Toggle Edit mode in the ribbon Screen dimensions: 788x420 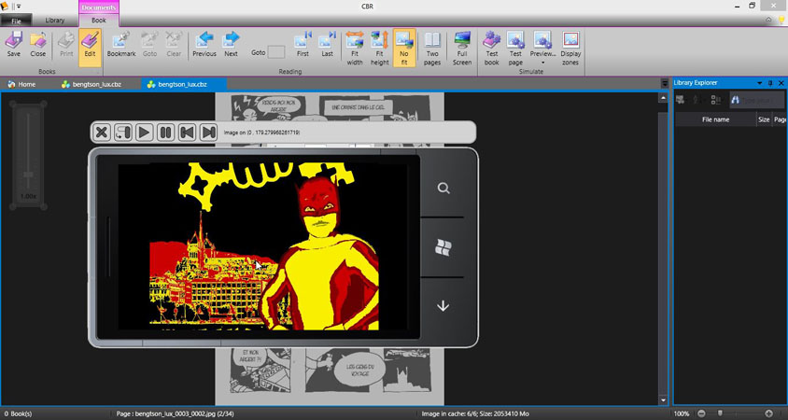click(x=90, y=48)
